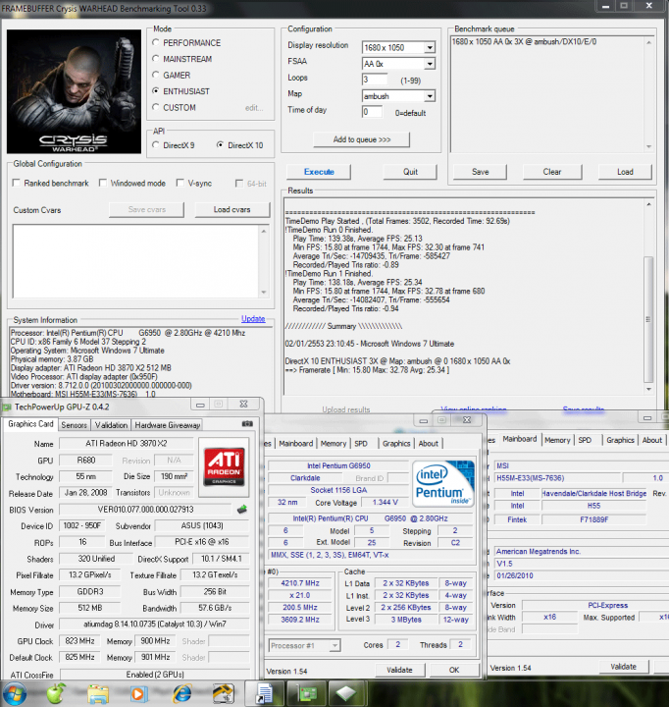This screenshot has height=707, width=669.
Task: Click Add to queue button
Action: [362, 139]
